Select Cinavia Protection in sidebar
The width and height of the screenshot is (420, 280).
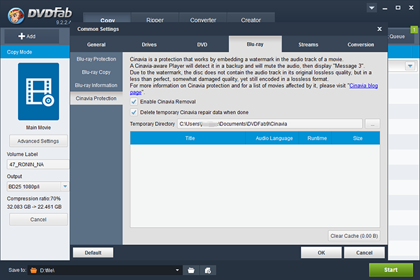pyautogui.click(x=96, y=98)
